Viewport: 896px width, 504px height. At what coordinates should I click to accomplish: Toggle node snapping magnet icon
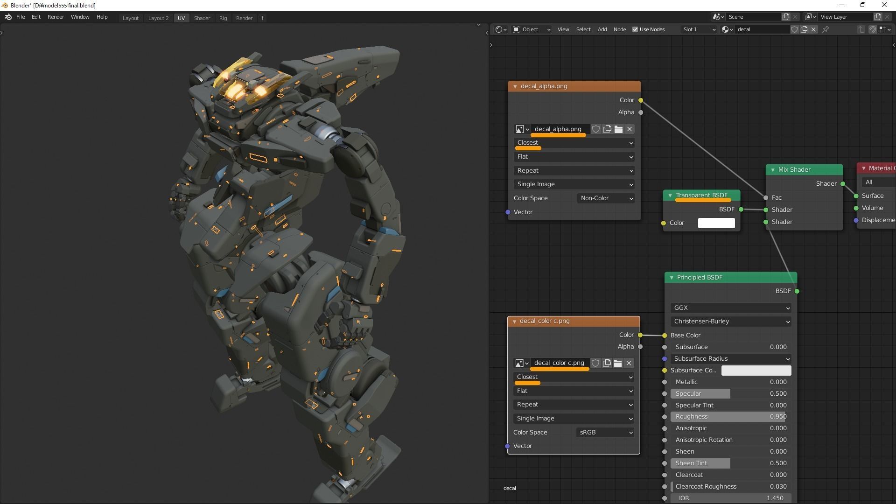[x=872, y=29]
